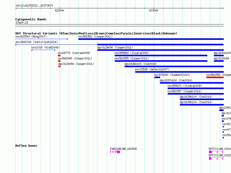The height and width of the screenshot is (173, 231).
Task: Click the dgv3130n54 variant label
Action: click(x=221, y=58)
